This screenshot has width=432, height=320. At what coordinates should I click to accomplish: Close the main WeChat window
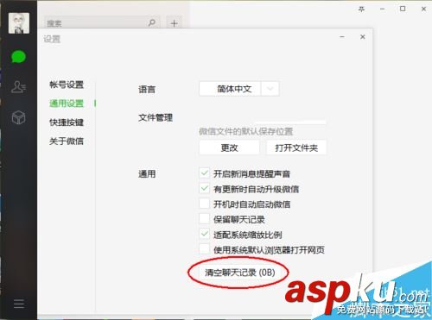[423, 9]
